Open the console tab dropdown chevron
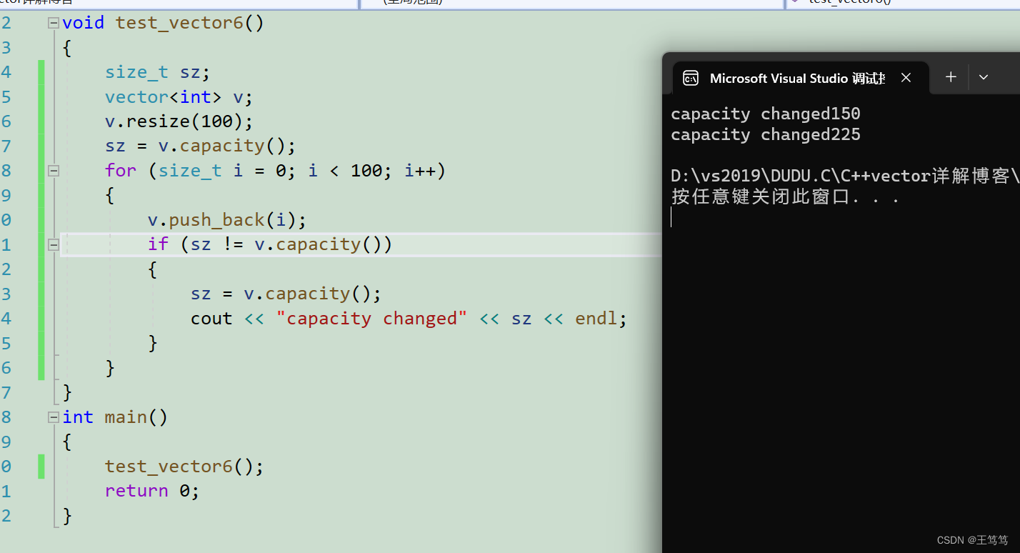Screen dimensions: 1020x553 pos(984,77)
